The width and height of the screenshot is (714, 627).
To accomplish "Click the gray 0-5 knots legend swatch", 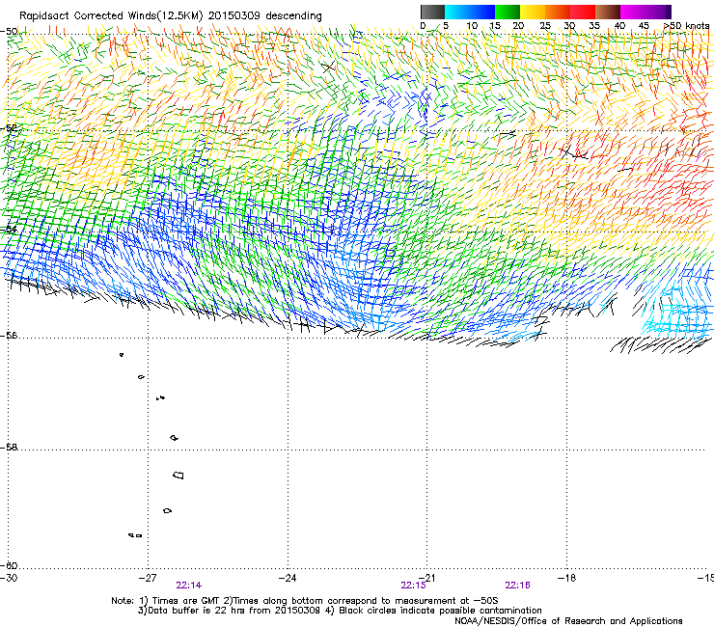I will click(432, 12).
